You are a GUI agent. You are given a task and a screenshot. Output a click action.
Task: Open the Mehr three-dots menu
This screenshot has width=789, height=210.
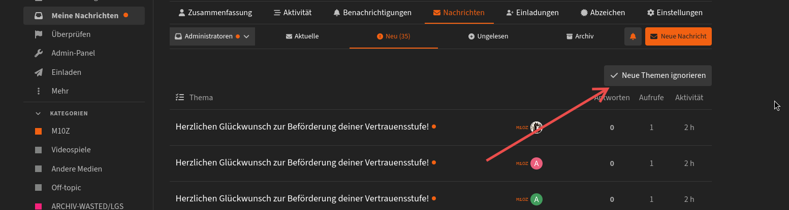tap(38, 91)
